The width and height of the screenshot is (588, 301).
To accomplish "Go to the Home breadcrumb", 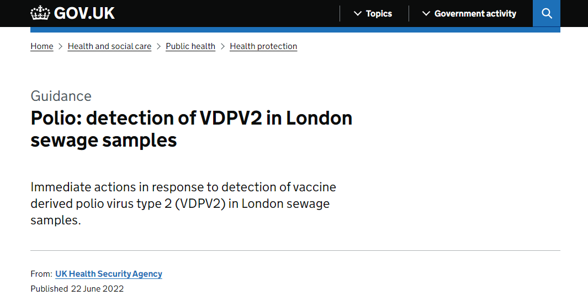I will (x=41, y=46).
